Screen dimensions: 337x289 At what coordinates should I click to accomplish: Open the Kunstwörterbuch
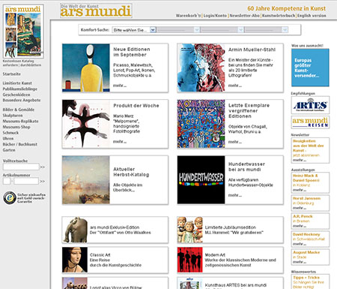tap(279, 16)
